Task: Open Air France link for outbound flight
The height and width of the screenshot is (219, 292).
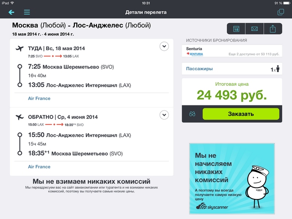Action: pyautogui.click(x=39, y=99)
